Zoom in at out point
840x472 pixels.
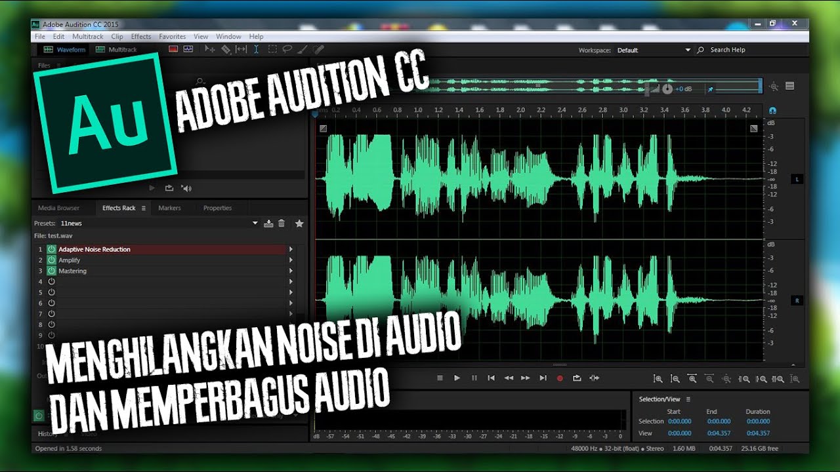(x=761, y=379)
